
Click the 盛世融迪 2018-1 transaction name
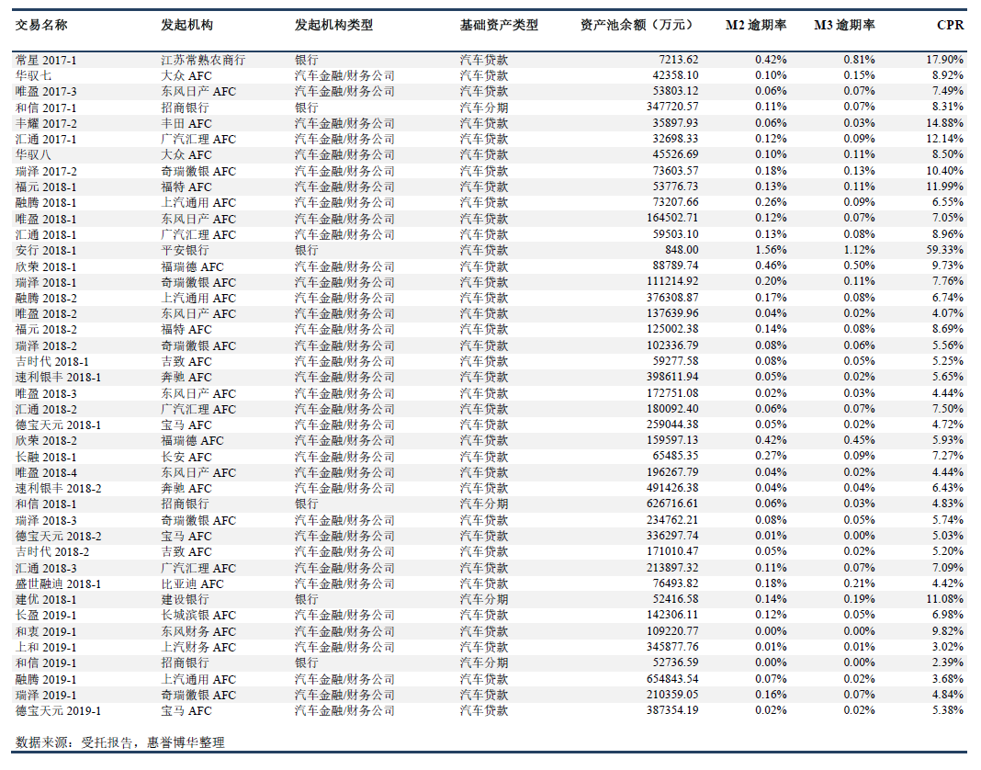tap(58, 583)
